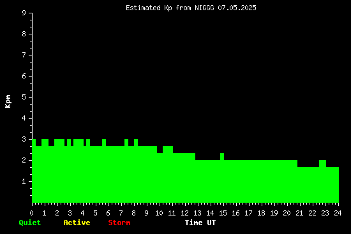
Task: Select the 5 value on Kp axis
Action: click(24, 97)
